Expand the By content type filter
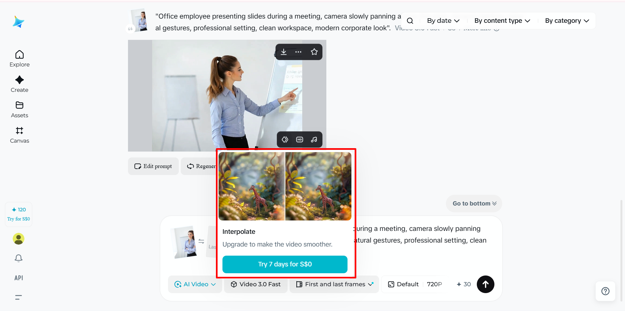Image resolution: width=625 pixels, height=311 pixels. [502, 21]
